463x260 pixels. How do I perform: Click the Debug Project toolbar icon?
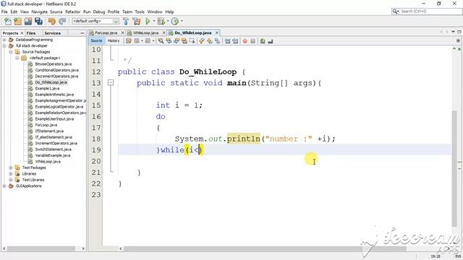(161, 21)
